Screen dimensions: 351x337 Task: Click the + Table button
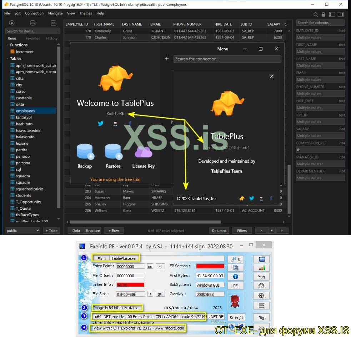[x=51, y=231]
